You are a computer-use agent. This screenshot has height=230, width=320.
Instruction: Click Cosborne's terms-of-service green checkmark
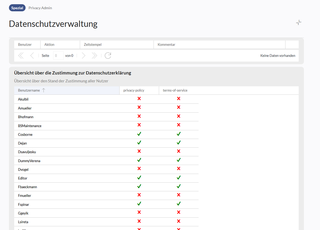[179, 134]
